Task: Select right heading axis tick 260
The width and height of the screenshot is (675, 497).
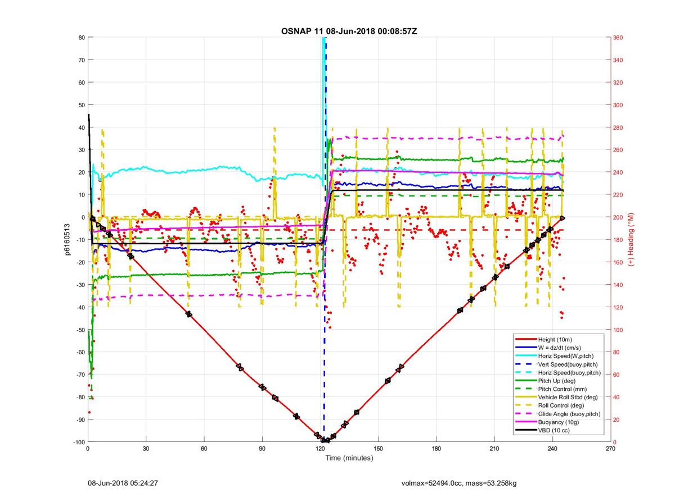Action: point(618,150)
